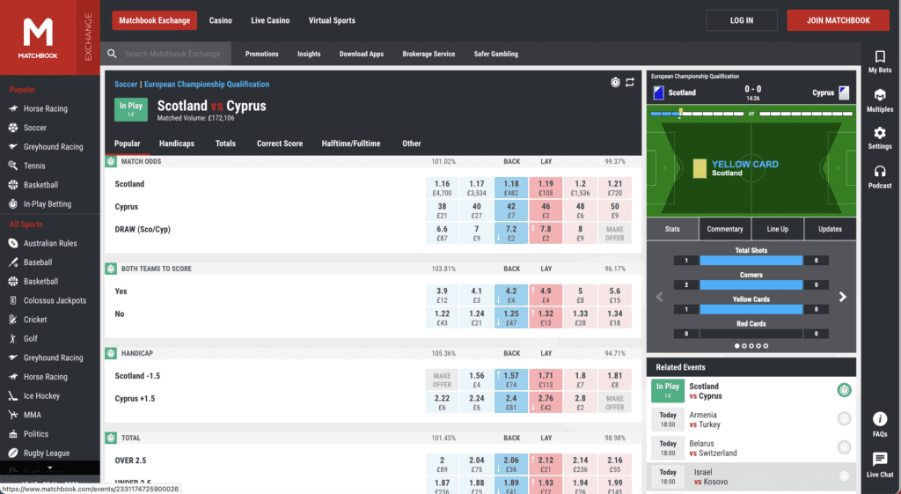901x494 pixels.
Task: Open Casino from top navigation
Action: pyautogui.click(x=220, y=20)
